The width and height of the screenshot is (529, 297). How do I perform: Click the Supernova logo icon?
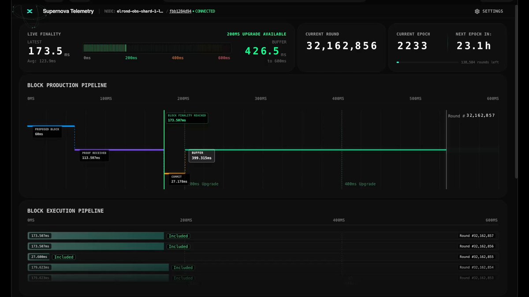(x=30, y=11)
